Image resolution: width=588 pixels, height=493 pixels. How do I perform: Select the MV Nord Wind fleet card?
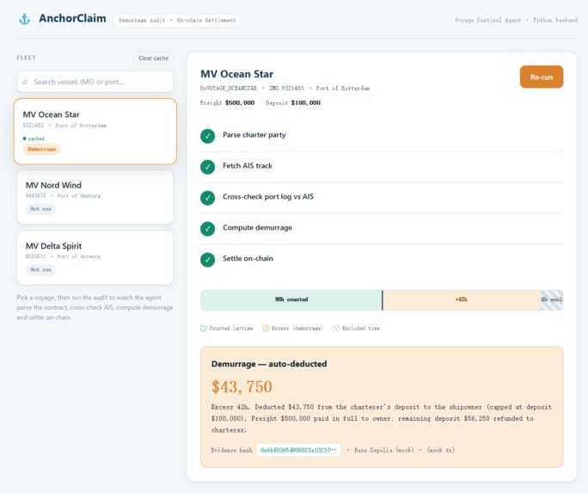95,197
